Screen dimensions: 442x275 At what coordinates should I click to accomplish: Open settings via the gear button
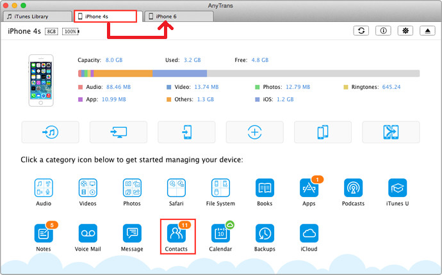coord(405,31)
